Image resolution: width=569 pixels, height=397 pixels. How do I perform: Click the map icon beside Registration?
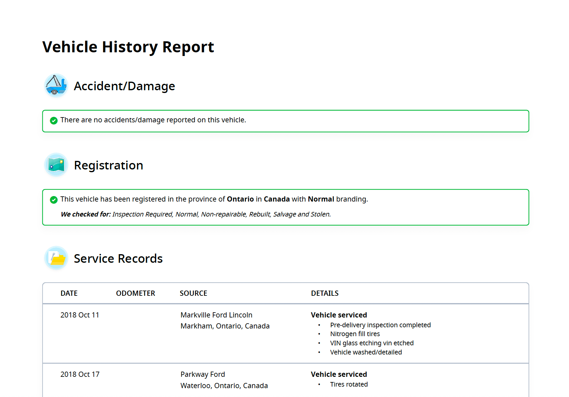[x=56, y=165]
